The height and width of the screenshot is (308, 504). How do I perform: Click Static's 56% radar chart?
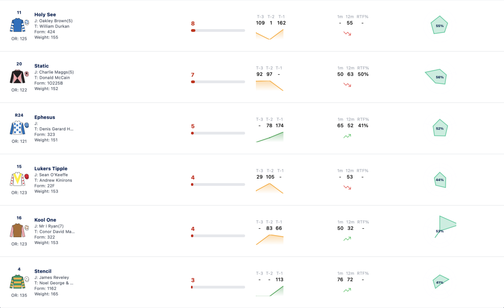[436, 77]
